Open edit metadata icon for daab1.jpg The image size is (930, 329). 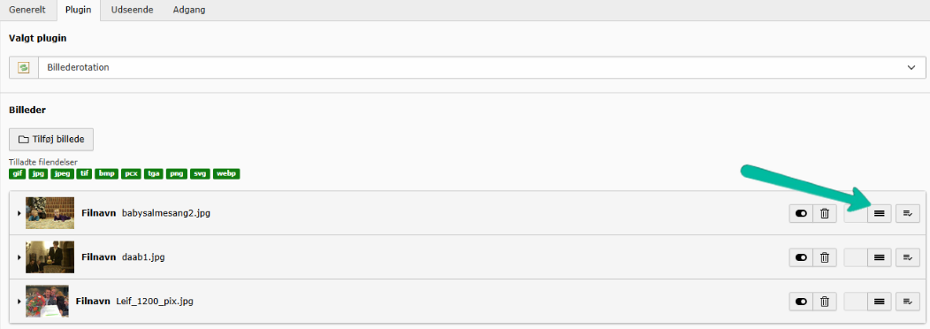(x=908, y=257)
